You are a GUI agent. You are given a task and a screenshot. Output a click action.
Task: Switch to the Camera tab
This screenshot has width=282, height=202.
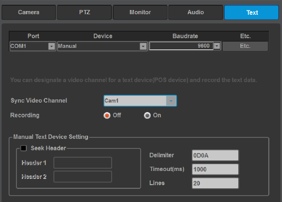click(28, 12)
